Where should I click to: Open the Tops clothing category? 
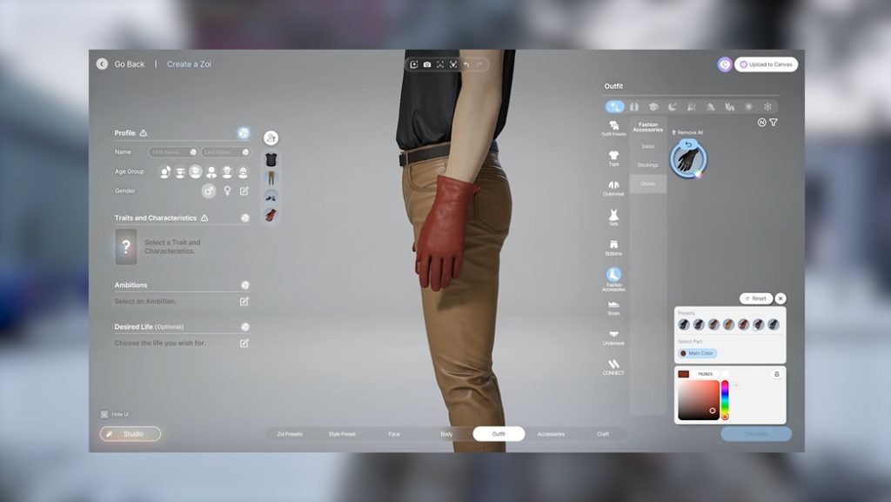pos(613,157)
